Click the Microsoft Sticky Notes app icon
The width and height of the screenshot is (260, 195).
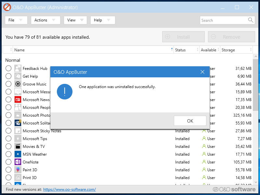[x=18, y=131]
